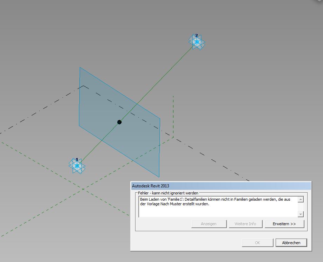Screen dimensions: 323x262
Task: Click the 'Fehler - kann nicht ignoriert werden' label
Action: coord(168,193)
